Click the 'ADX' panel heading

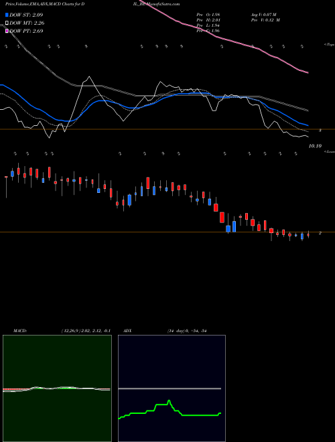[127, 331]
